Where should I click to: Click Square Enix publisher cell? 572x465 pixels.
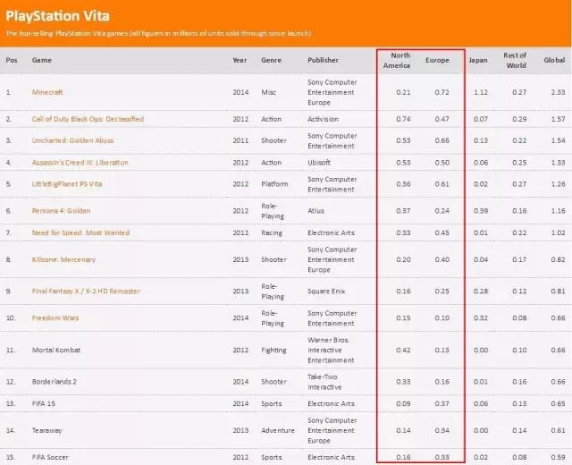pyautogui.click(x=326, y=292)
